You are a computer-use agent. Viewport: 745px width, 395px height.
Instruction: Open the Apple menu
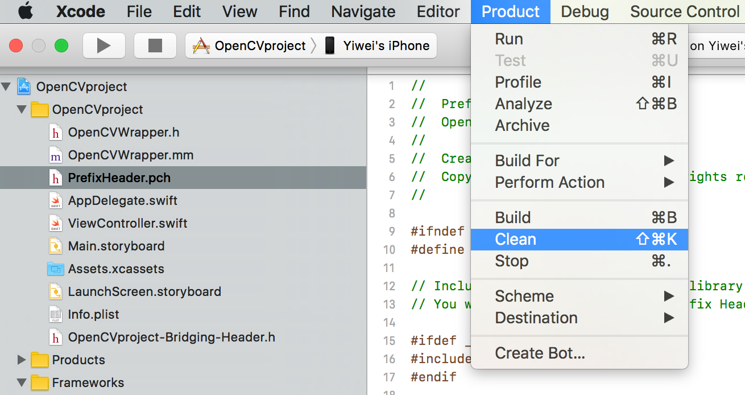click(24, 11)
